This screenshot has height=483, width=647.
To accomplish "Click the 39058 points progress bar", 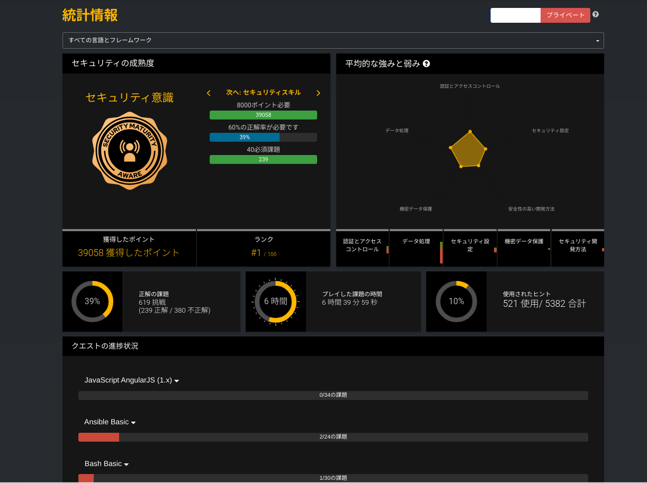I will click(263, 115).
